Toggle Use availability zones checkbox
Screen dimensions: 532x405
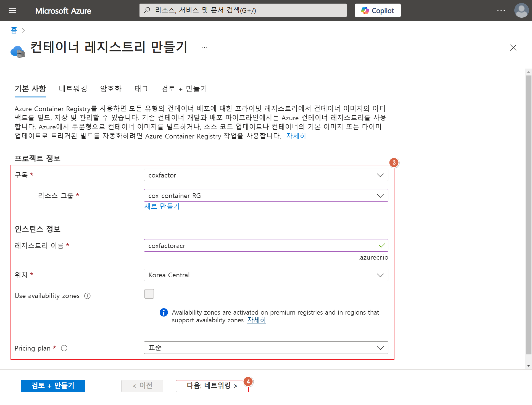[149, 294]
